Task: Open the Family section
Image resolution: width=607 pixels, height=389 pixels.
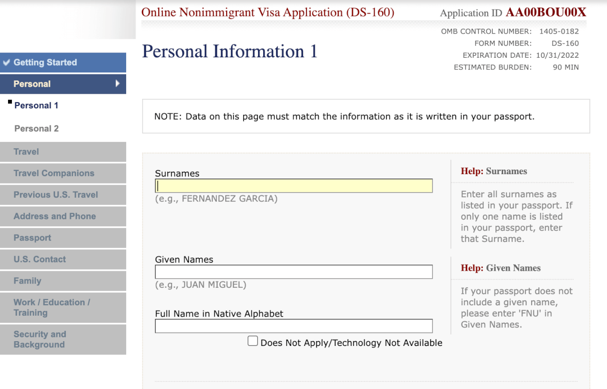Action: point(28,281)
